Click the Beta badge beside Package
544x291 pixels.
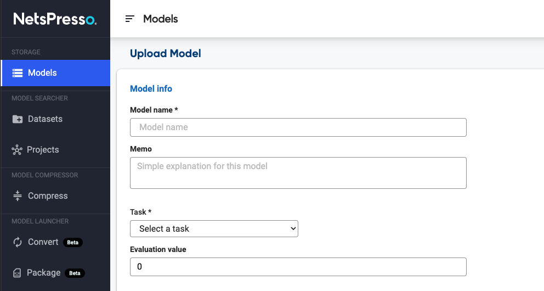[75, 273]
